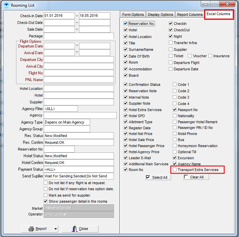
Task: Go to the Report Columns tab
Action: point(190,15)
